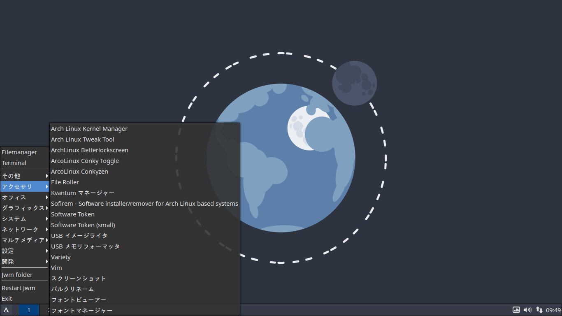Viewport: 562px width, 316px height.
Task: Click the show desktop underscore button
Action: click(15, 310)
